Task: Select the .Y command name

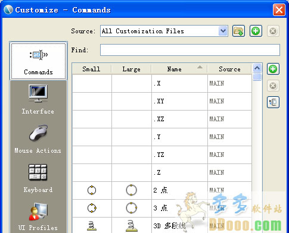Action: pos(157,137)
